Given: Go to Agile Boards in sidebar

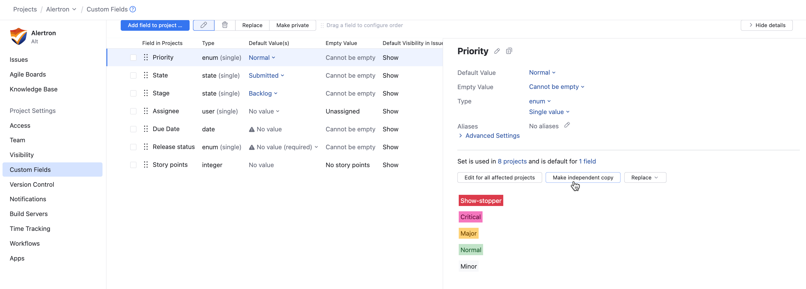Looking at the screenshot, I should pos(28,74).
